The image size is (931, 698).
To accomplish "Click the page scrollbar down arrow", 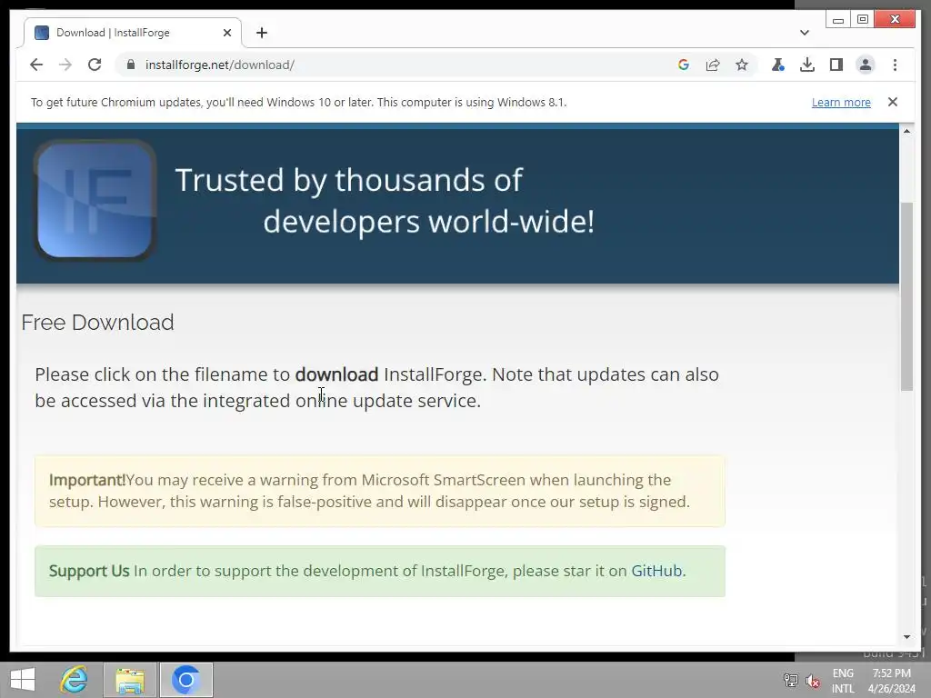I will [x=906, y=637].
